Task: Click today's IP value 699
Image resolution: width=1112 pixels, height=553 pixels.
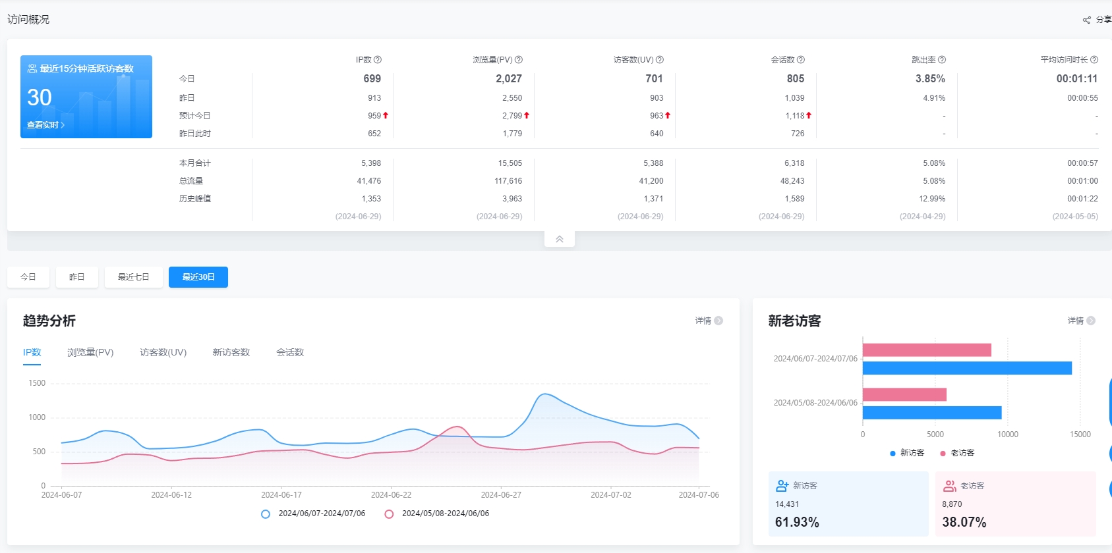Action: click(372, 79)
